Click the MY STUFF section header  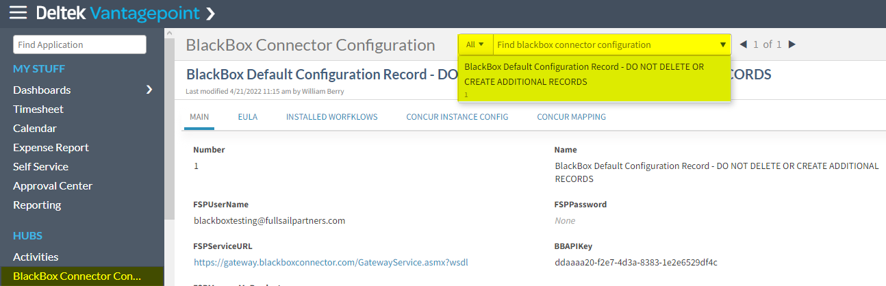39,68
